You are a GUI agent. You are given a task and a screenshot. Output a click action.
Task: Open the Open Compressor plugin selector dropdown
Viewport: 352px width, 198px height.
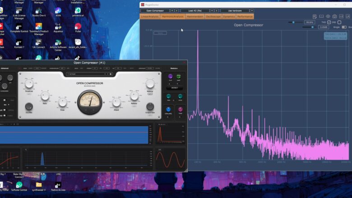(155, 10)
